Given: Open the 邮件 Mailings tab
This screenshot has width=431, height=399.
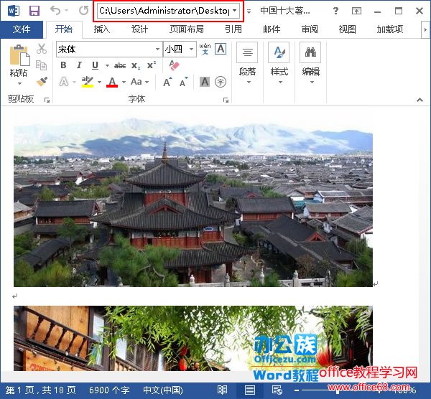Looking at the screenshot, I should point(272,29).
